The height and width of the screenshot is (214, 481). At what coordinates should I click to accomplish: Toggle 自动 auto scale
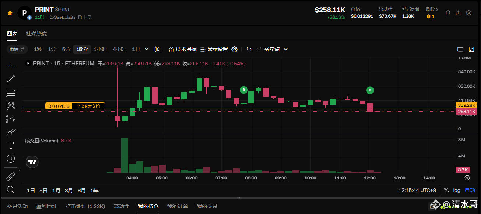click(x=470, y=191)
